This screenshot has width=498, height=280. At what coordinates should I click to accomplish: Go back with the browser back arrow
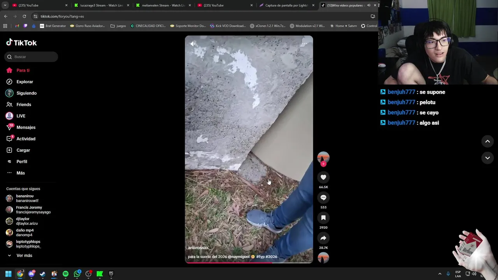click(5, 16)
